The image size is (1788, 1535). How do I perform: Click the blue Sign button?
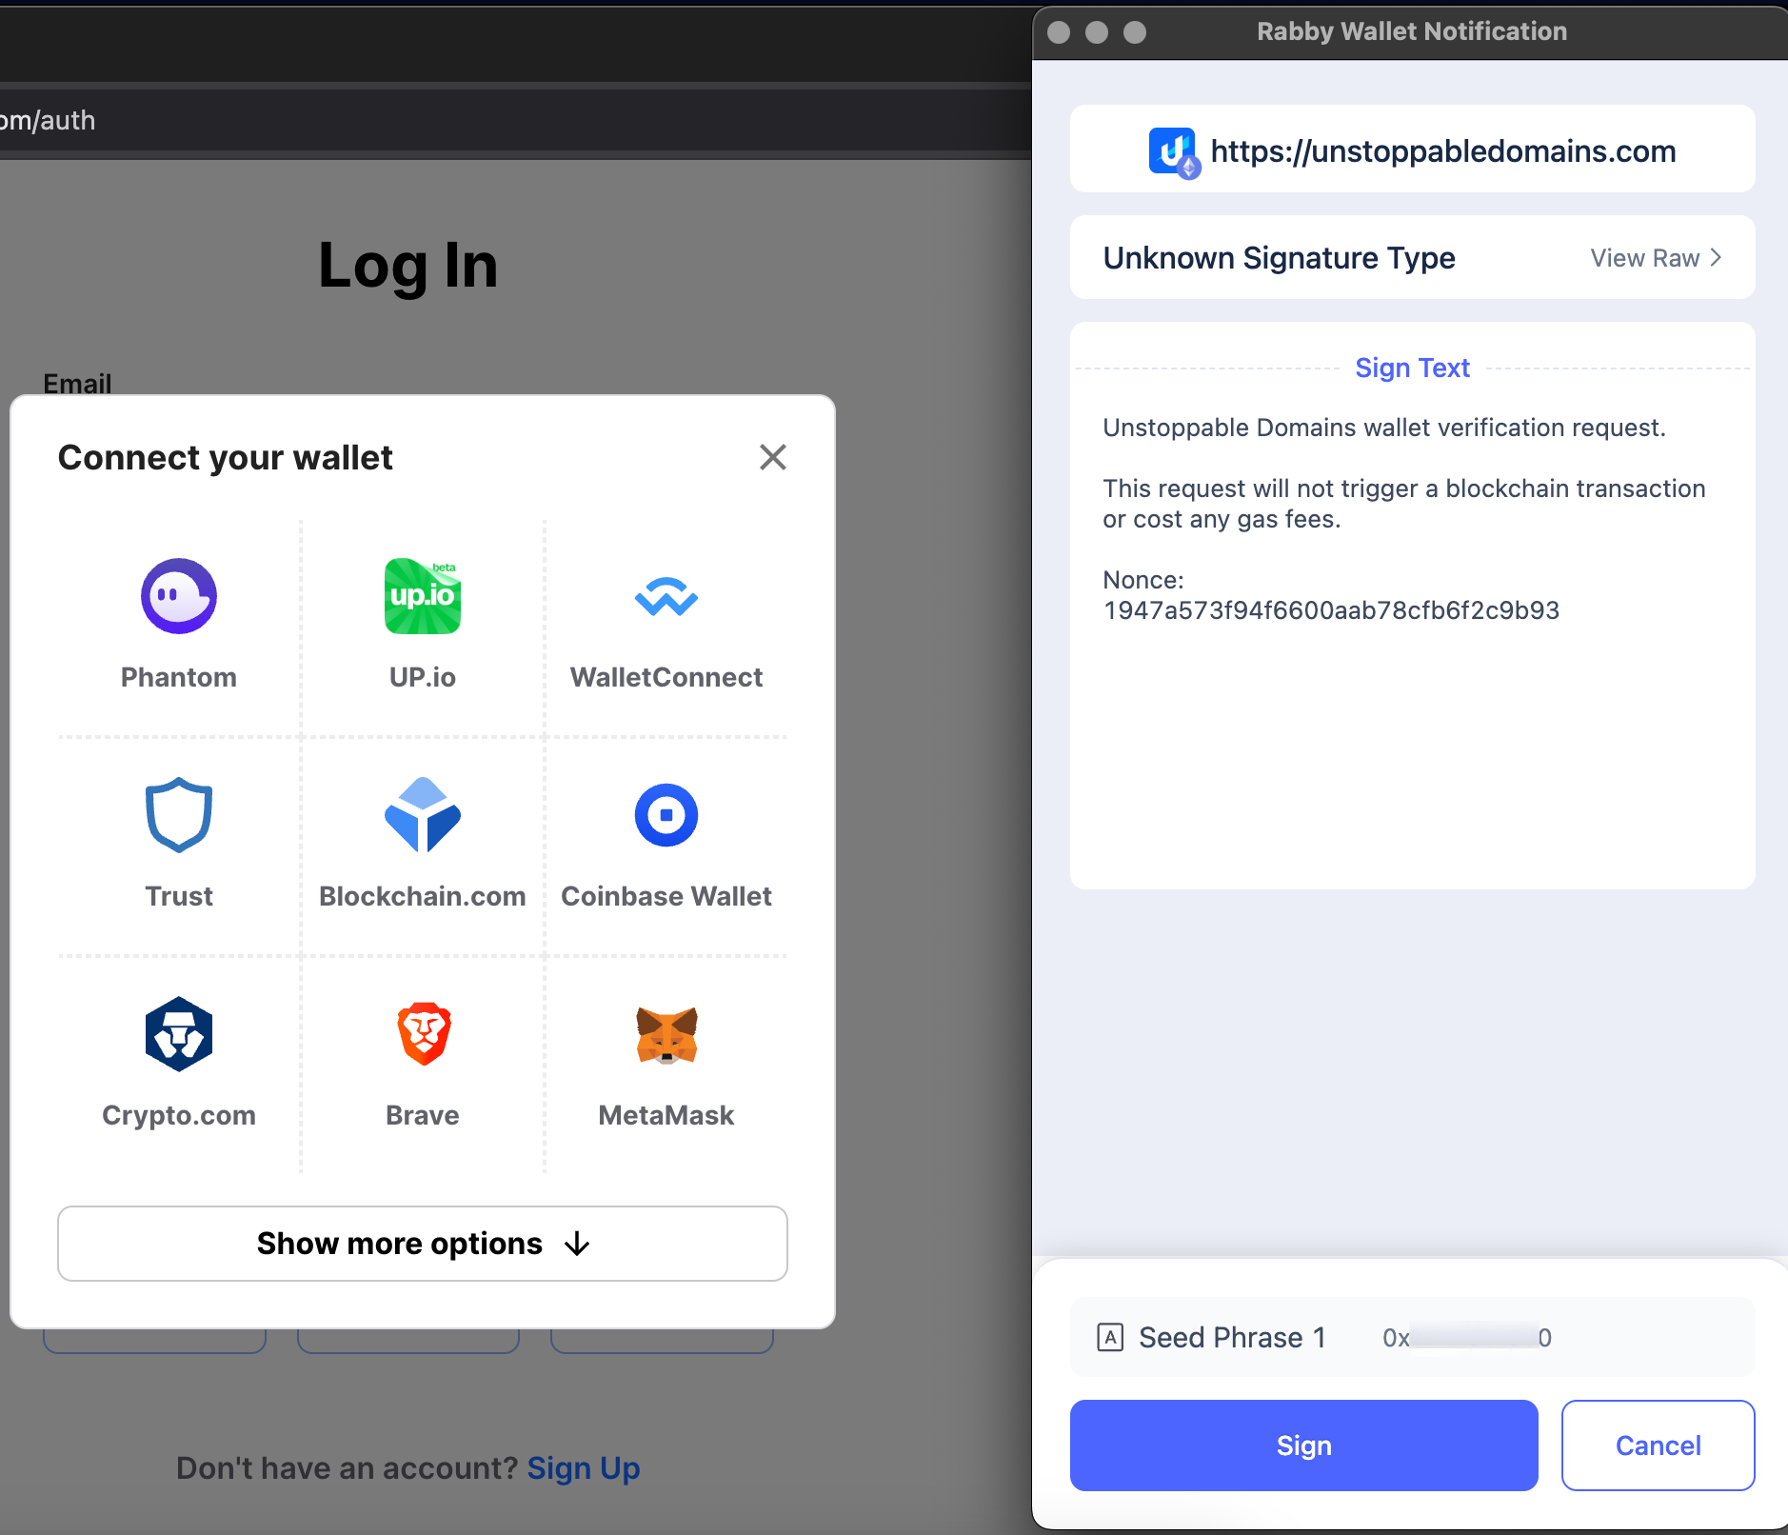click(x=1303, y=1445)
